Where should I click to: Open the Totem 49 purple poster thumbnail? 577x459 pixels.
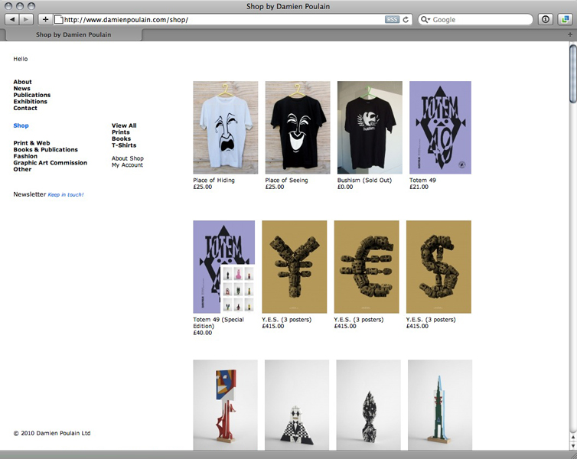pos(440,127)
